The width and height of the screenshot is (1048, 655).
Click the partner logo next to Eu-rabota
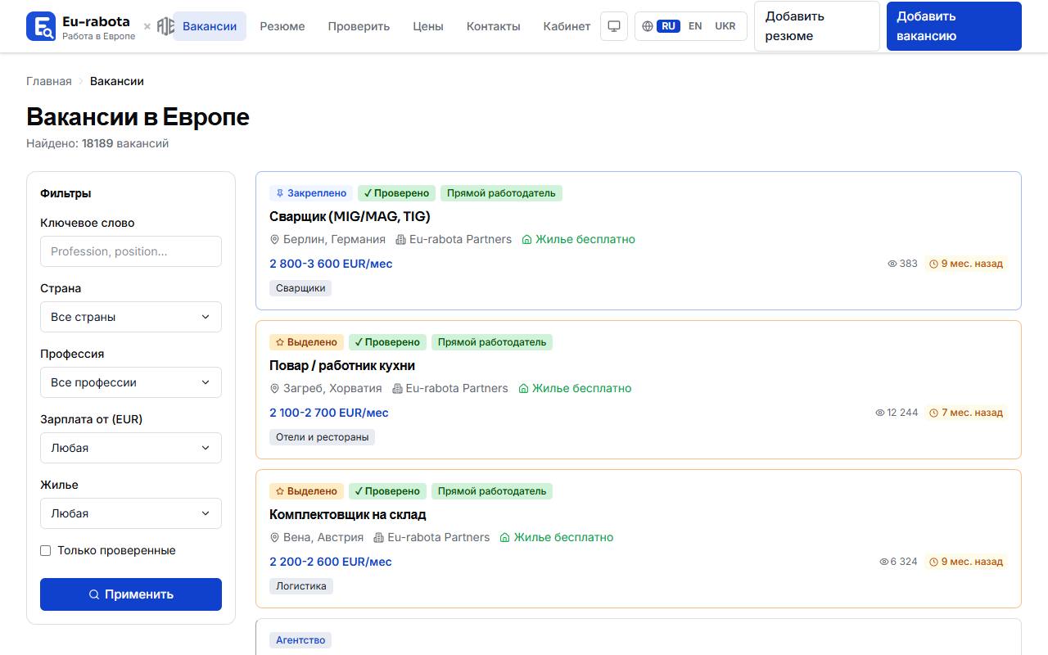pos(166,26)
